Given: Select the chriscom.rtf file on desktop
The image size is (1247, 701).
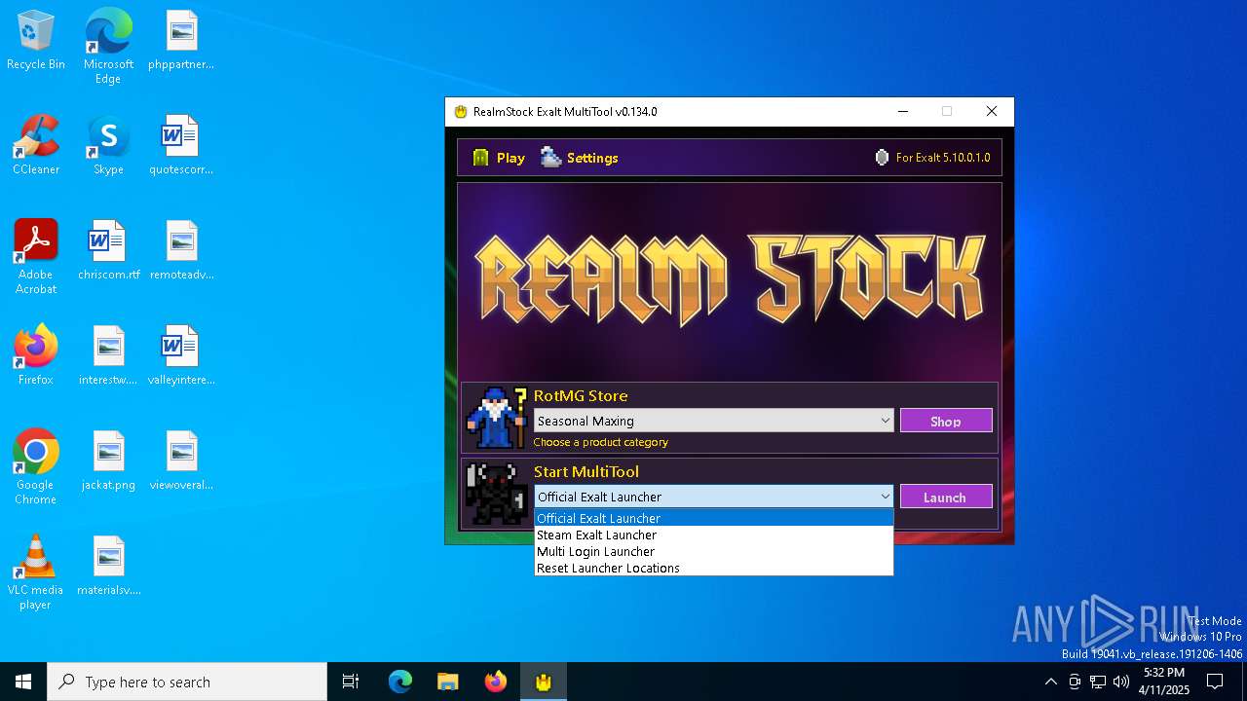Looking at the screenshot, I should (108, 250).
